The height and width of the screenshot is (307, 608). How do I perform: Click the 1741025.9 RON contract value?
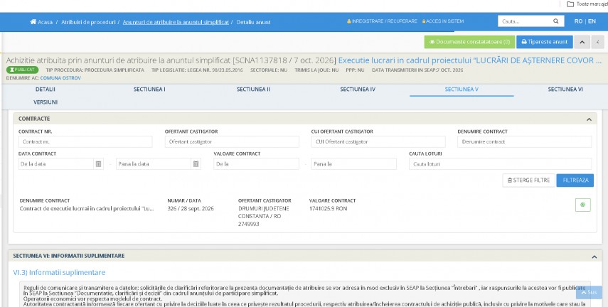pyautogui.click(x=328, y=208)
